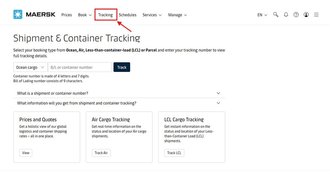Screen dimensions: 330x185
Task: Open the Ocean cargo booking type dropdown
Action: [x=30, y=67]
